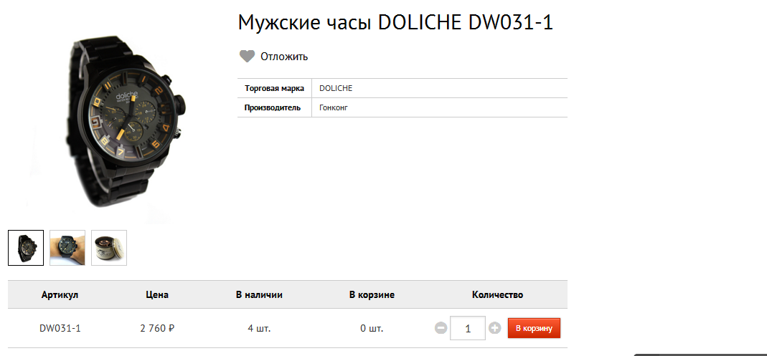Select the watch box thumbnail
Viewport: 767px width, 356px height.
click(109, 248)
